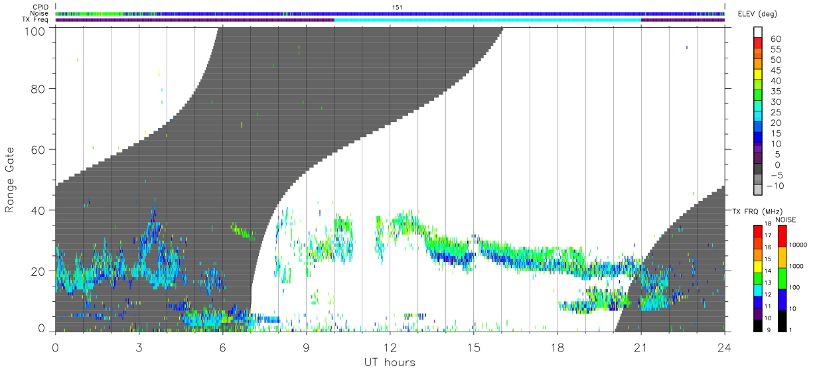Click the 80 tick on Range Gate axis

tap(38, 88)
